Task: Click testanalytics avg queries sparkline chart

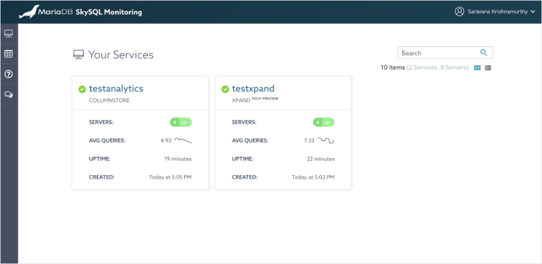Action: (x=183, y=140)
